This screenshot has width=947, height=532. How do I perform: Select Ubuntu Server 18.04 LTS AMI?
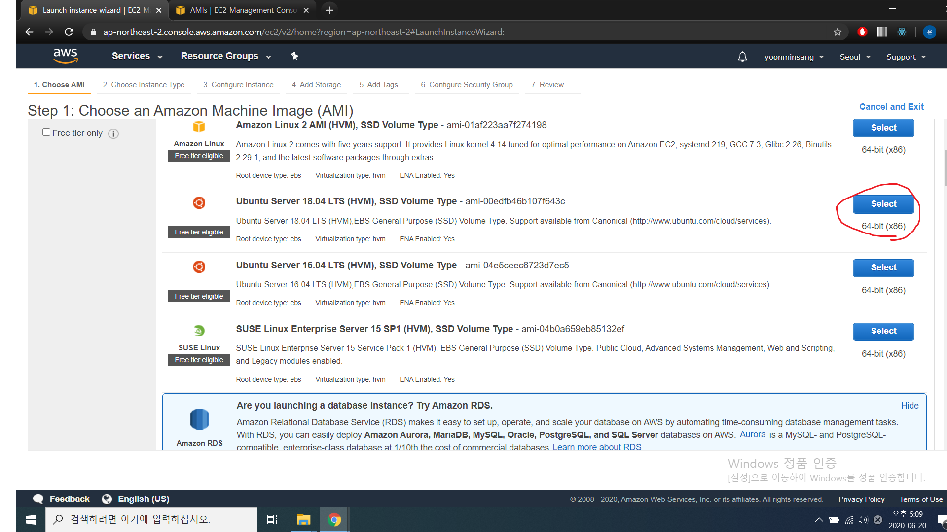(x=883, y=204)
